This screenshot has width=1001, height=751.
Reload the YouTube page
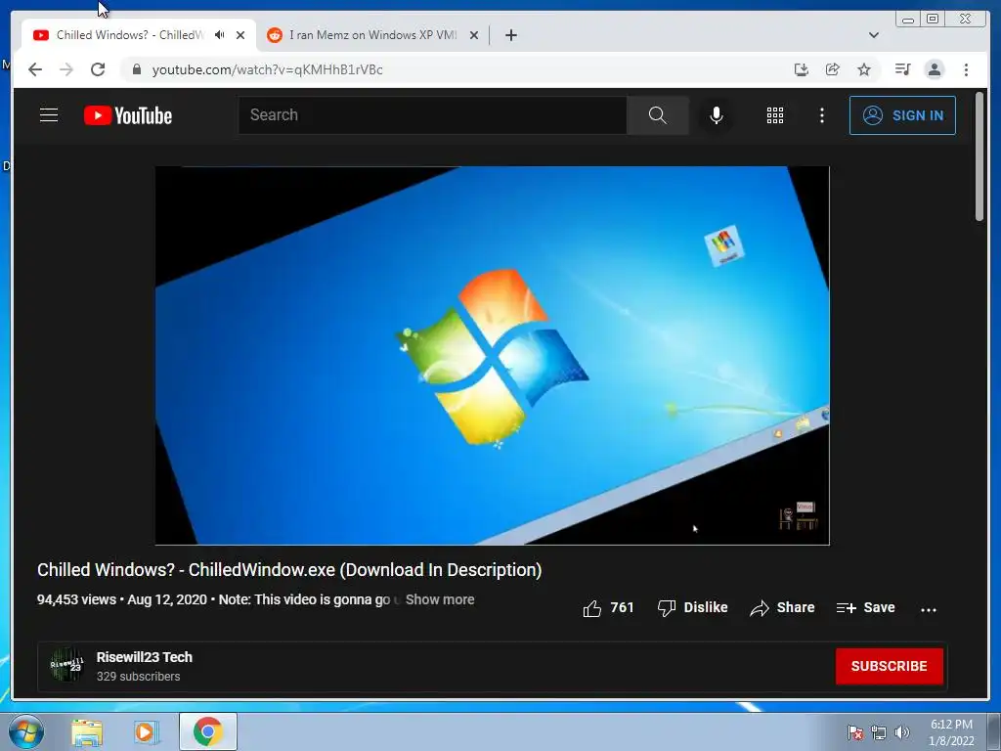point(98,69)
